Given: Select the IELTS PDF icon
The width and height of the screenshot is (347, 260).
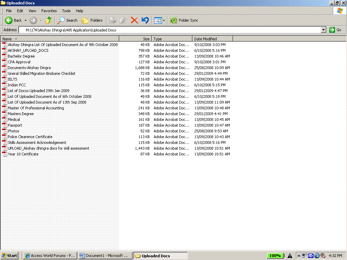Looking at the screenshot, I should 5,79.
